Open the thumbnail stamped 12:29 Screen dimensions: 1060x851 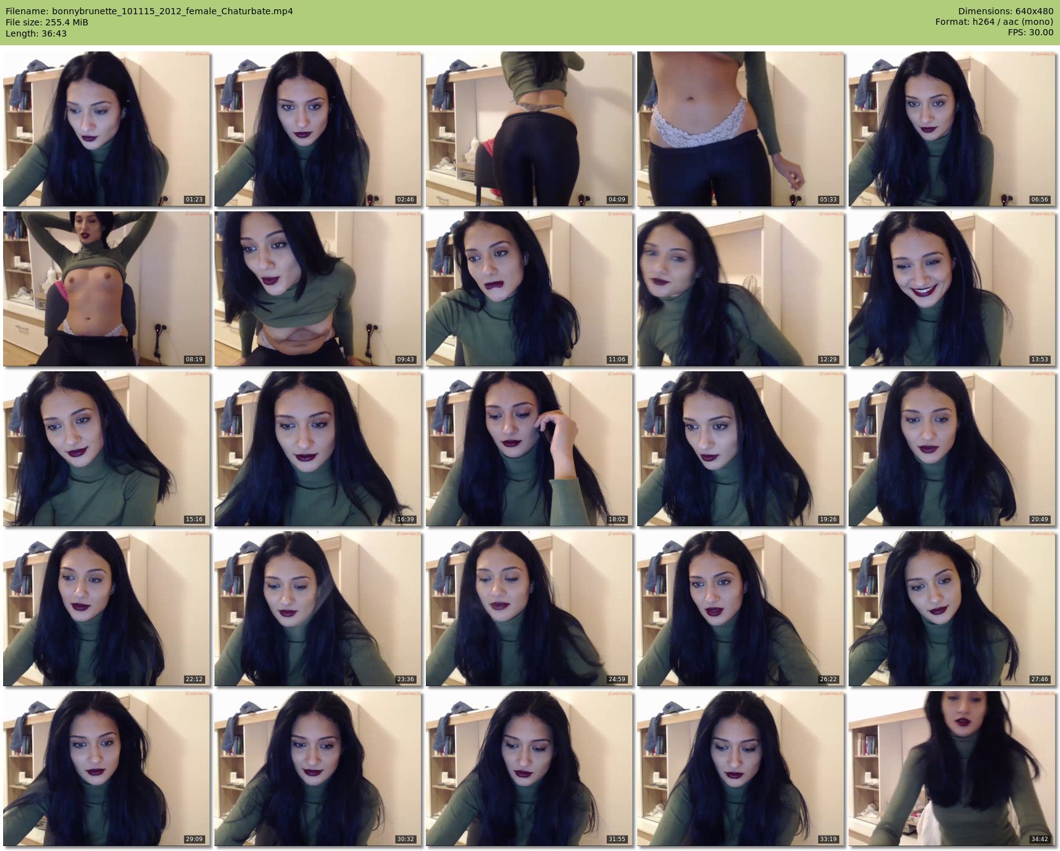741,289
